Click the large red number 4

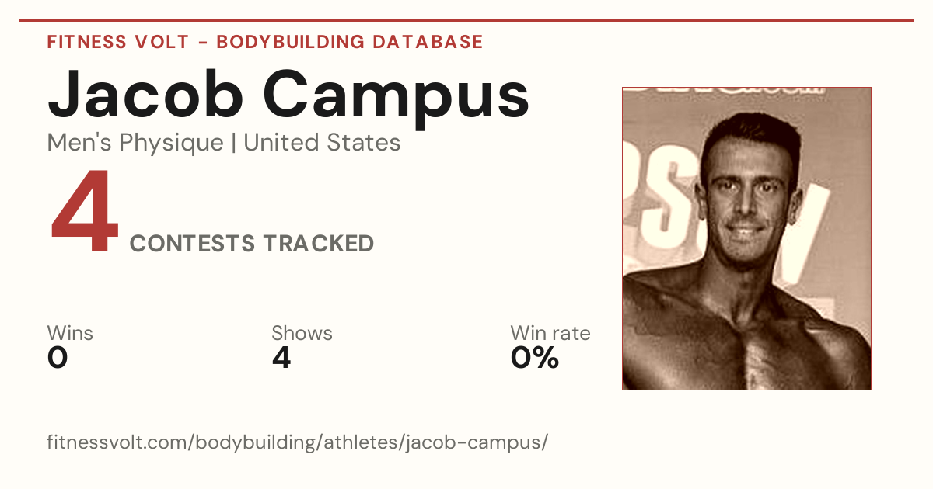click(x=84, y=213)
